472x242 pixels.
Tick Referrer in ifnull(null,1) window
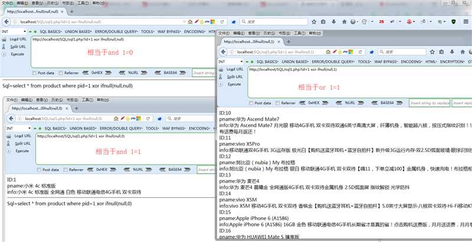pos(277,103)
